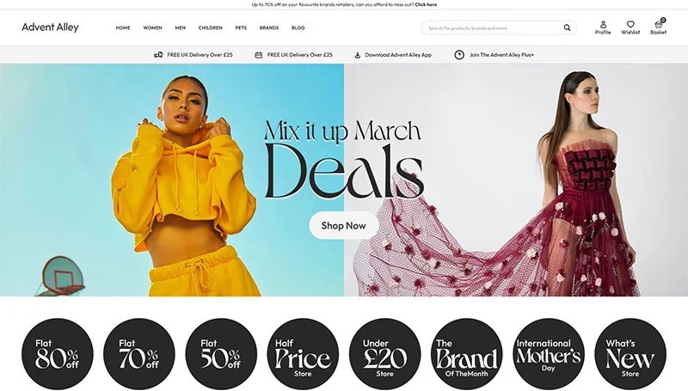
Task: Open the Flat 80% off circle
Action: click(58, 354)
